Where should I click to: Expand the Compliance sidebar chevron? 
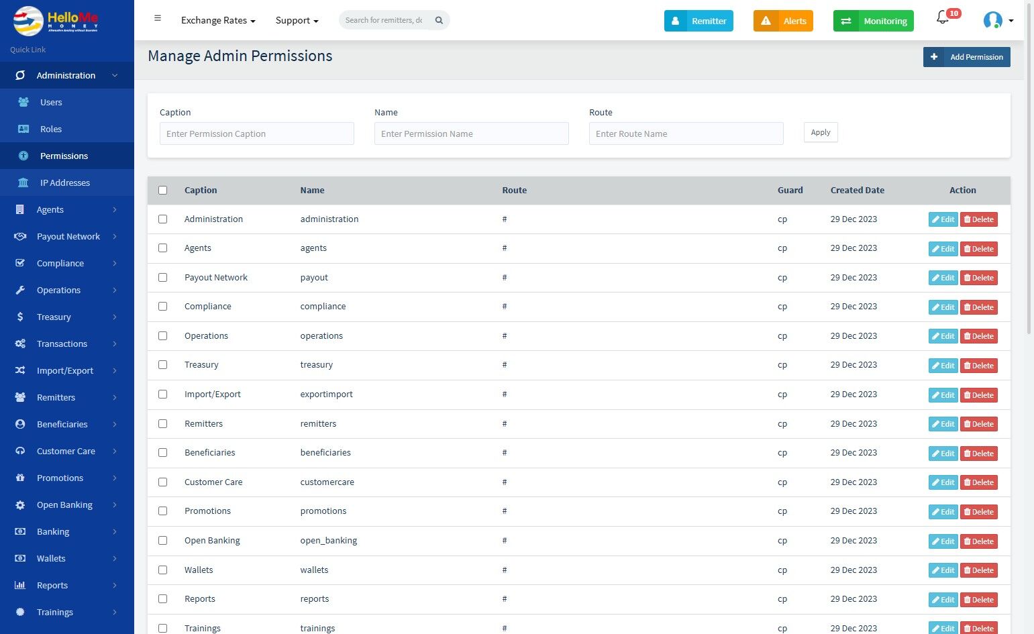[x=115, y=263]
